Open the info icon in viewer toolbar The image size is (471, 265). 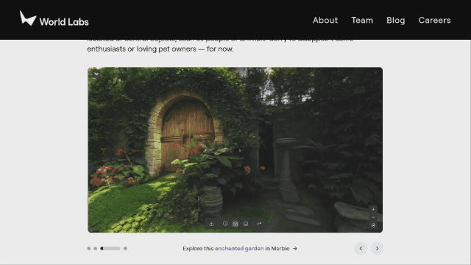click(225, 224)
